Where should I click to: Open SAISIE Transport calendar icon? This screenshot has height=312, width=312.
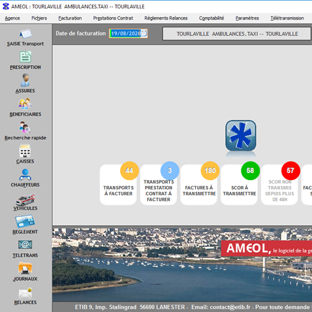point(25,34)
